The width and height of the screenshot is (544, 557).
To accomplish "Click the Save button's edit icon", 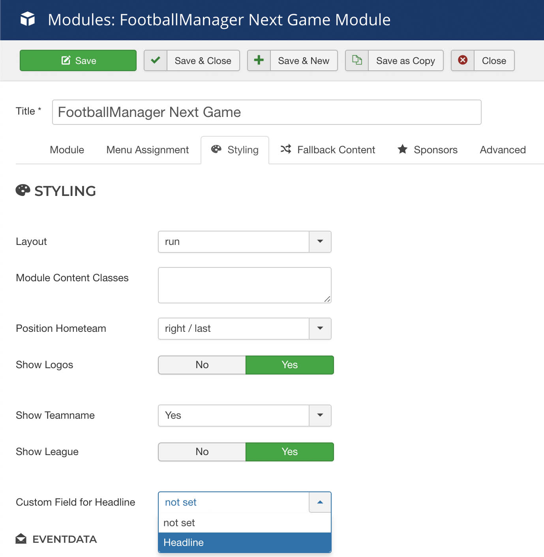I will pos(66,60).
